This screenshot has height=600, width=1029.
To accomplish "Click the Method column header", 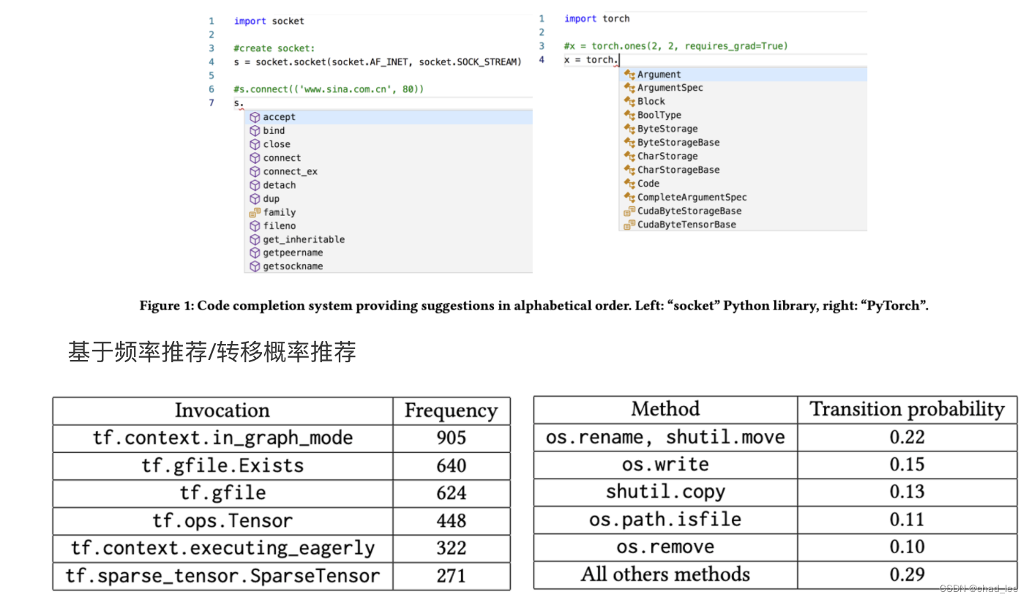I will (x=665, y=409).
